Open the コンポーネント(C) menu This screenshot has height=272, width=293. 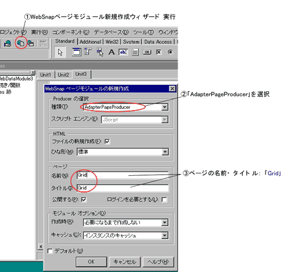click(71, 32)
